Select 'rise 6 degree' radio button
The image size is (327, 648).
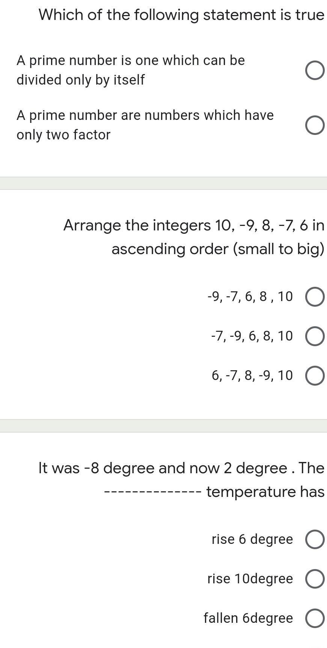315,539
